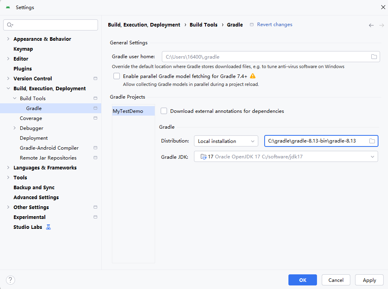Open help with the question mark icon
The width and height of the screenshot is (388, 289).
click(10, 280)
